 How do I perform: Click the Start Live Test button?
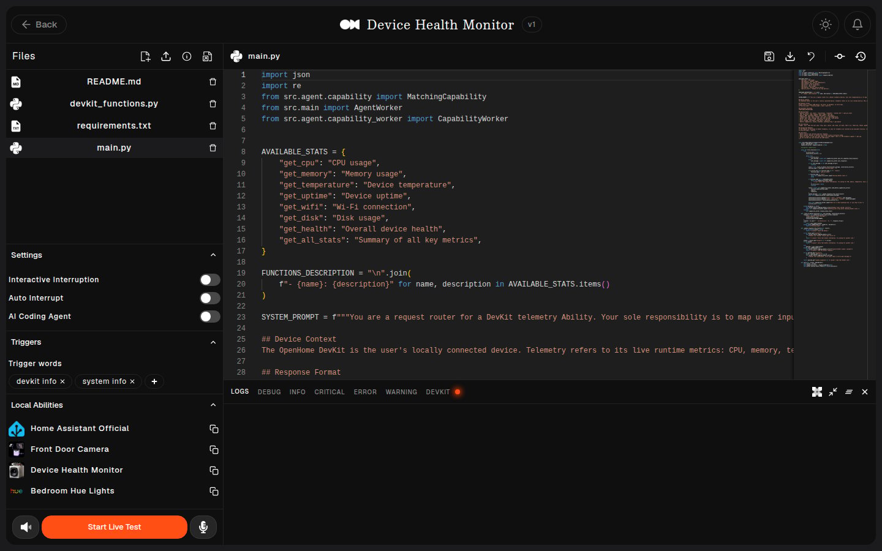115,527
